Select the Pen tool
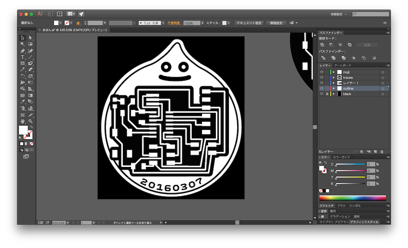408x248 pixels. click(22, 51)
